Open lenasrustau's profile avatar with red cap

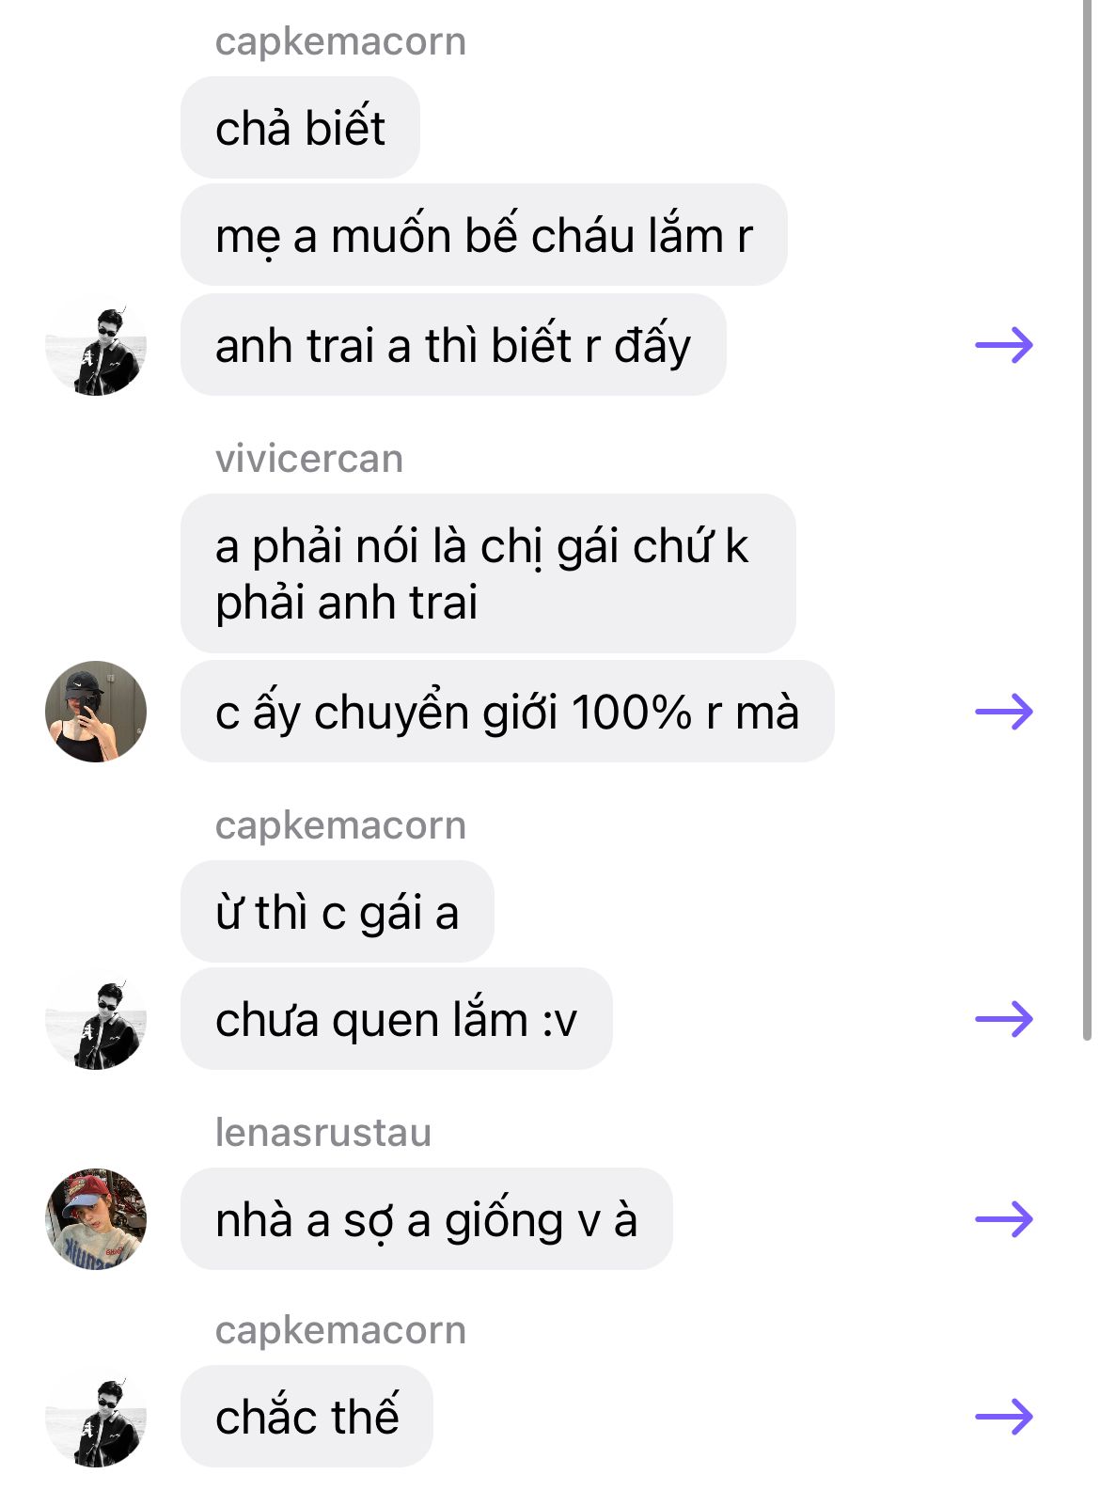tap(96, 1219)
